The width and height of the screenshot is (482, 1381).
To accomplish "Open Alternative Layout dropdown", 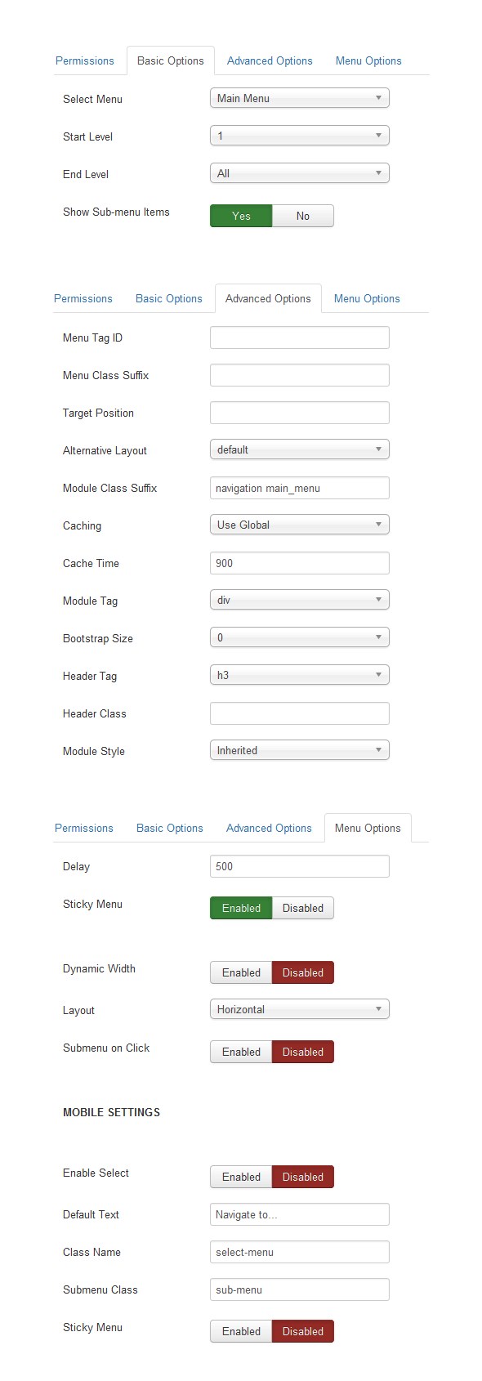I will (300, 449).
